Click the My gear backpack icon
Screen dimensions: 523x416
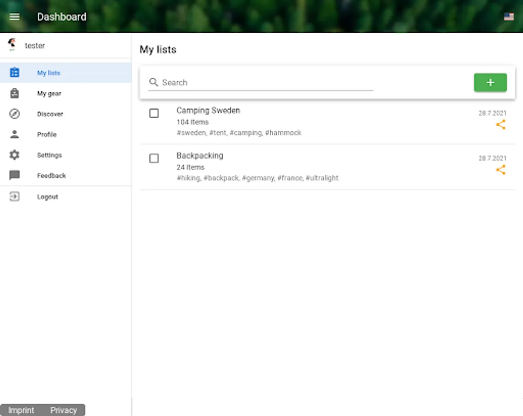point(14,93)
